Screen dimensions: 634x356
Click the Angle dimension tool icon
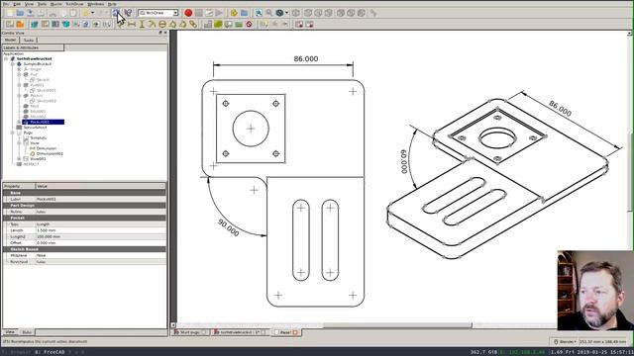tap(172, 24)
